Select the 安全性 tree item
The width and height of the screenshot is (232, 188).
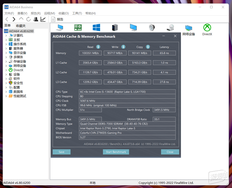18,83
